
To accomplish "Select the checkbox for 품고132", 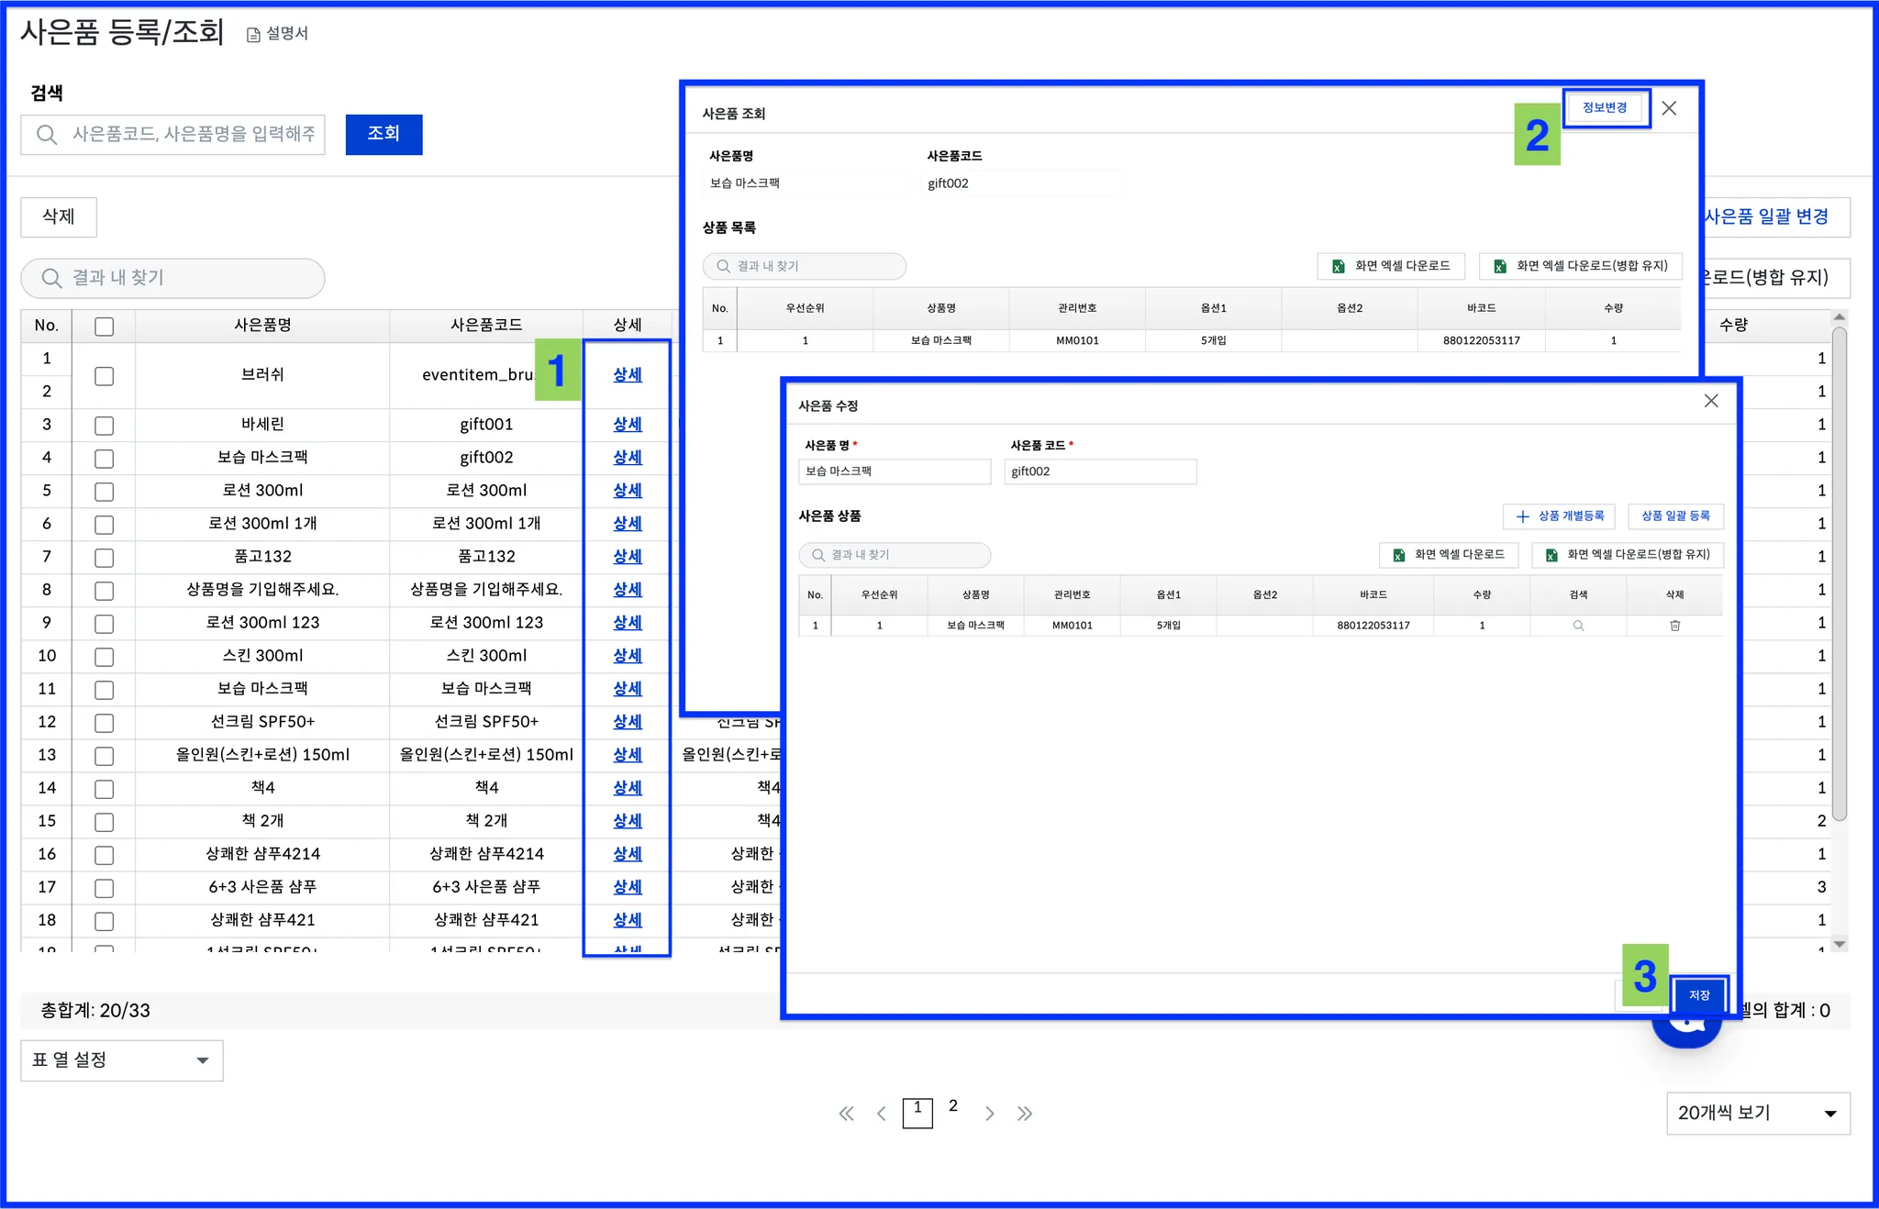I will (105, 558).
